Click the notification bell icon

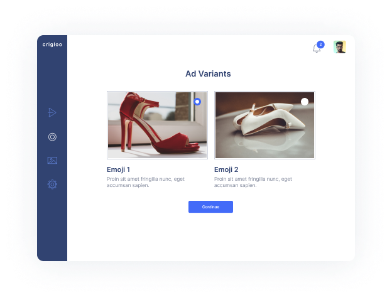pos(317,48)
